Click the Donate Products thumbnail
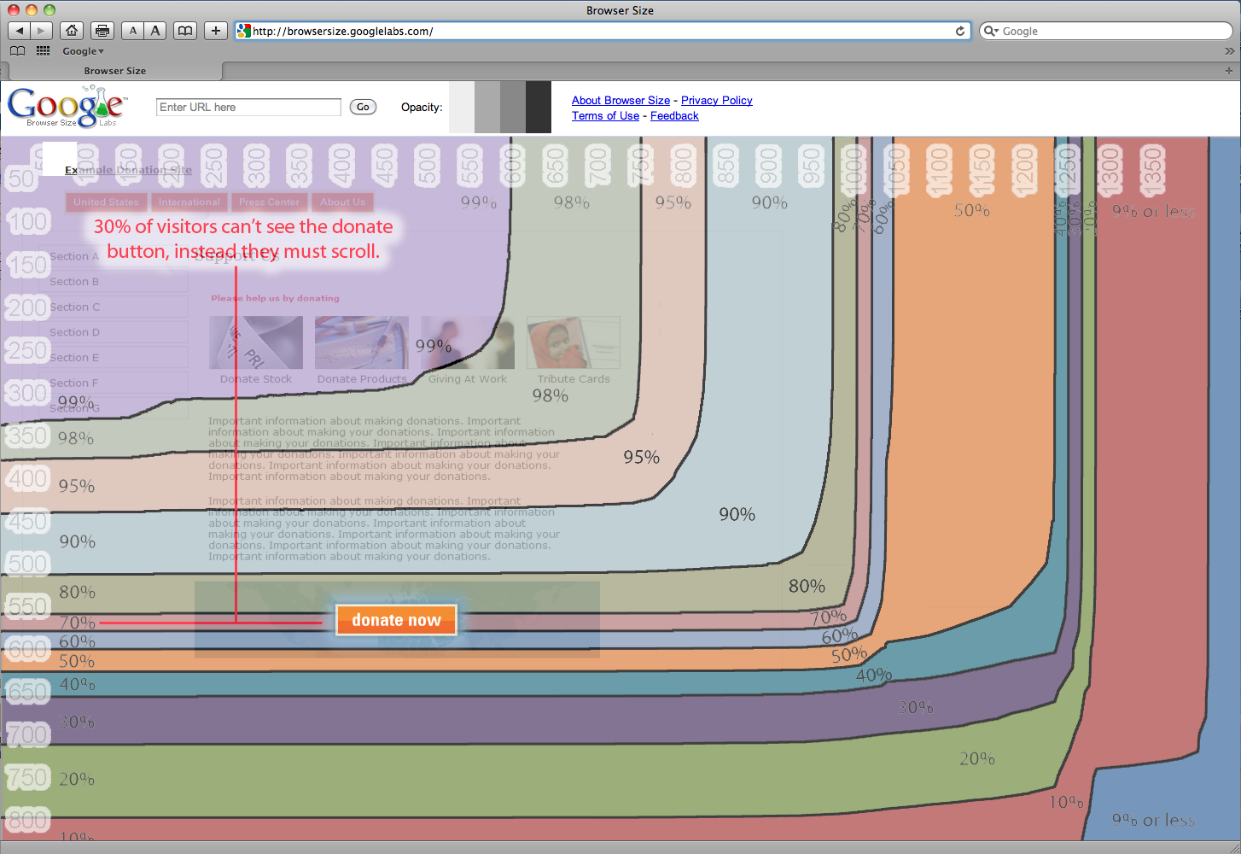 [x=362, y=342]
